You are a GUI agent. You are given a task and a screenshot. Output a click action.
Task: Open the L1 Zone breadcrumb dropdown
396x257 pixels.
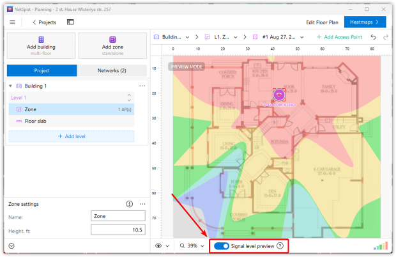tap(236, 37)
